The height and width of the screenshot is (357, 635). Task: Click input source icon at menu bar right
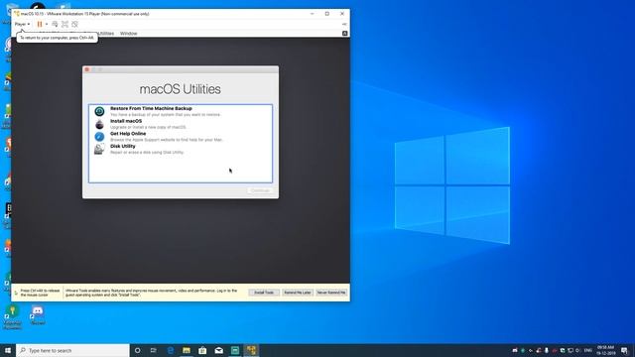[344, 34]
